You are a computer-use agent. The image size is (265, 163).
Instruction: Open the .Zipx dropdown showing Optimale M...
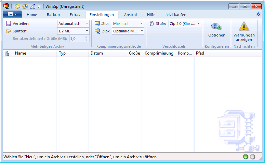pos(128,31)
